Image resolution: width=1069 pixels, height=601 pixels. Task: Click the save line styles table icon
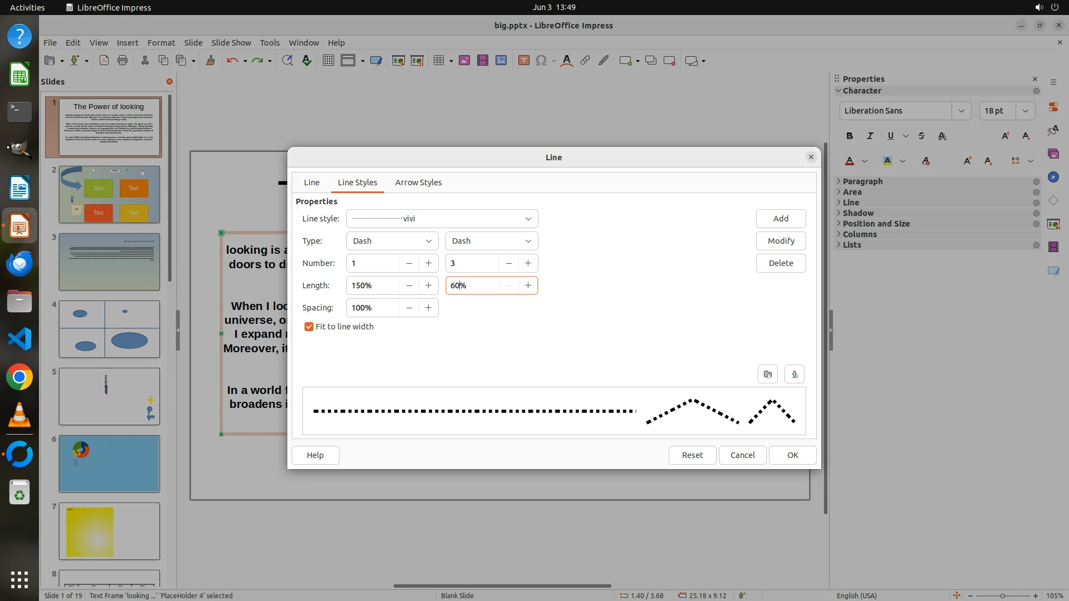point(795,374)
